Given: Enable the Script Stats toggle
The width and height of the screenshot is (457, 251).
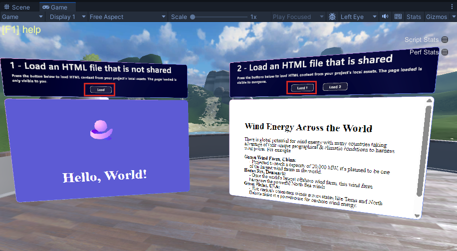Looking at the screenshot, I should (x=445, y=39).
